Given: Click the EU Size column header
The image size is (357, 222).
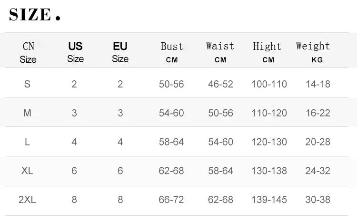Looking at the screenshot, I should pyautogui.click(x=120, y=52).
